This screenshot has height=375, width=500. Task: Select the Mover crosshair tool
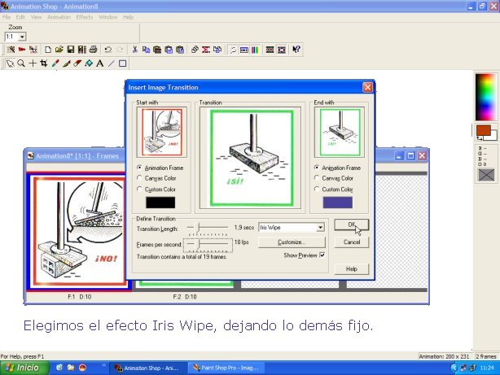tap(33, 63)
